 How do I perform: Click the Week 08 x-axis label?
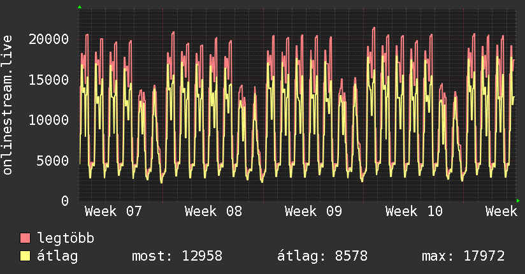[213, 212]
